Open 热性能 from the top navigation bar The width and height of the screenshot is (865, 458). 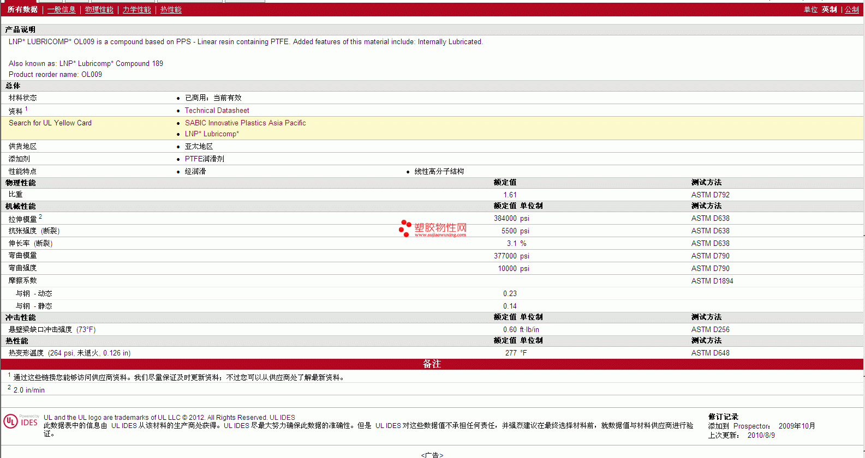coord(171,10)
